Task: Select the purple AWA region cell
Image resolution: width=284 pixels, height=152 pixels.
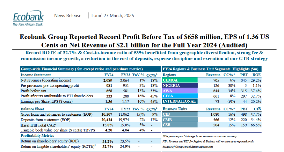Action: (x=180, y=91)
